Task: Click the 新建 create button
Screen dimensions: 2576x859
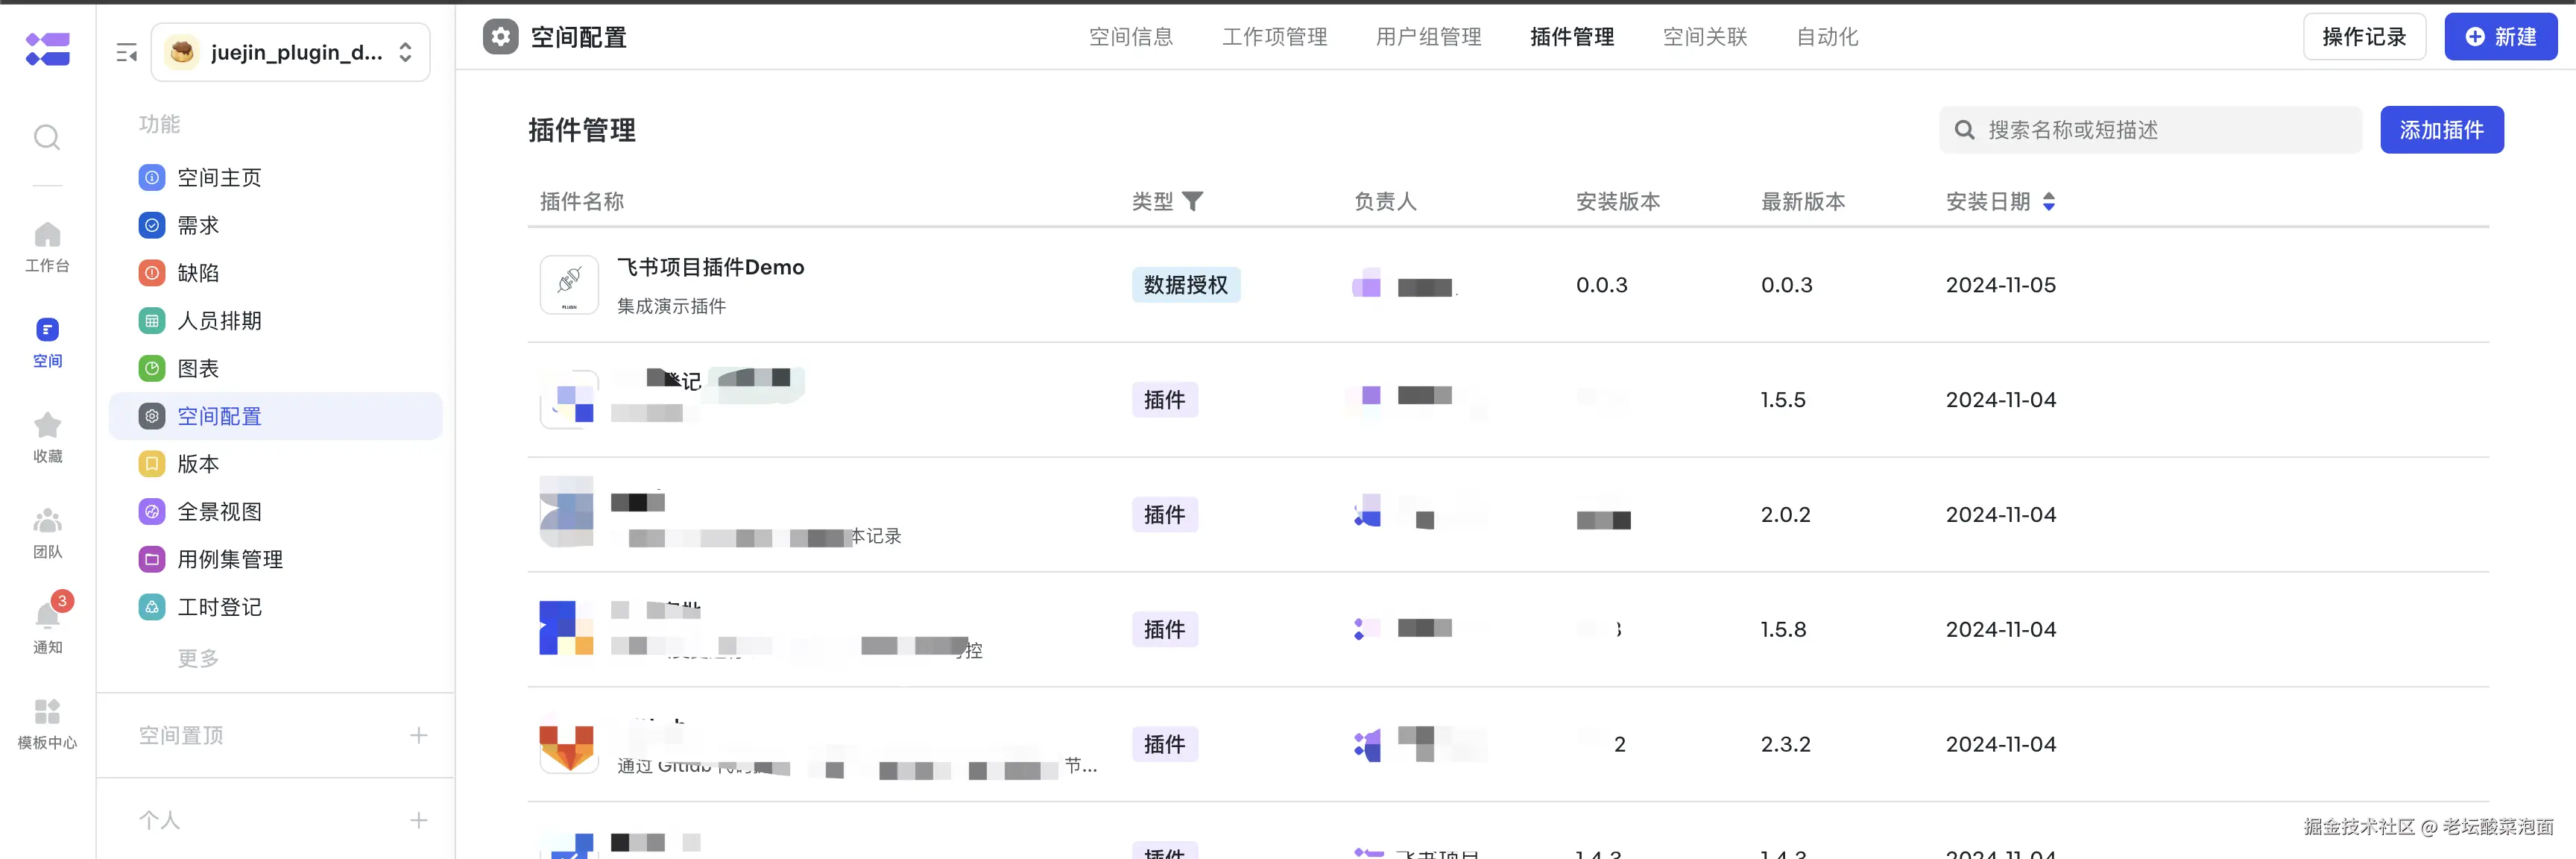Action: tap(2500, 37)
